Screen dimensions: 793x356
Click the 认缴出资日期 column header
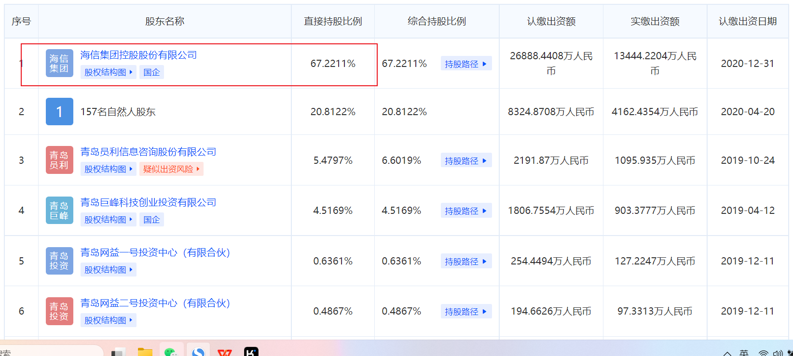pos(748,21)
